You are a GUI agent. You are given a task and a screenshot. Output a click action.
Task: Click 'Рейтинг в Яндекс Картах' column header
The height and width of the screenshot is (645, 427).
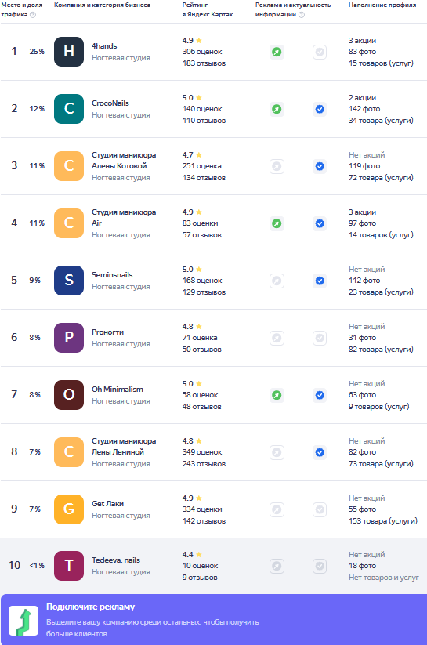coord(208,9)
